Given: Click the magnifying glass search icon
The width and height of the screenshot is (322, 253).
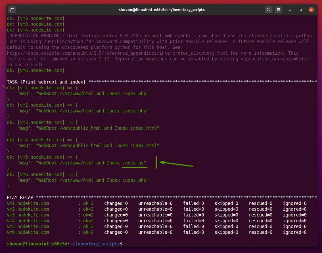Looking at the screenshot, I should point(269,9).
